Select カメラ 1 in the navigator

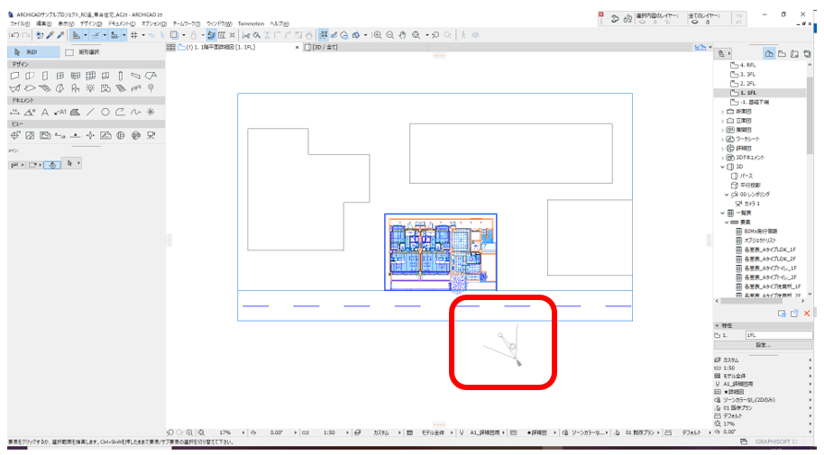(x=747, y=204)
